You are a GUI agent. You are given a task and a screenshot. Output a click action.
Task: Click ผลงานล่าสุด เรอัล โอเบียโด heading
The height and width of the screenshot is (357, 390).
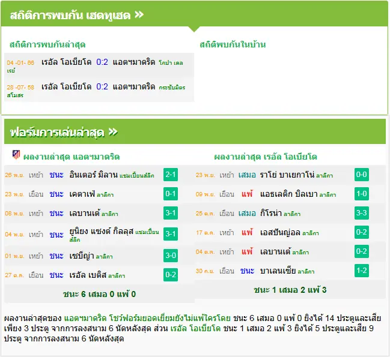coord(266,157)
